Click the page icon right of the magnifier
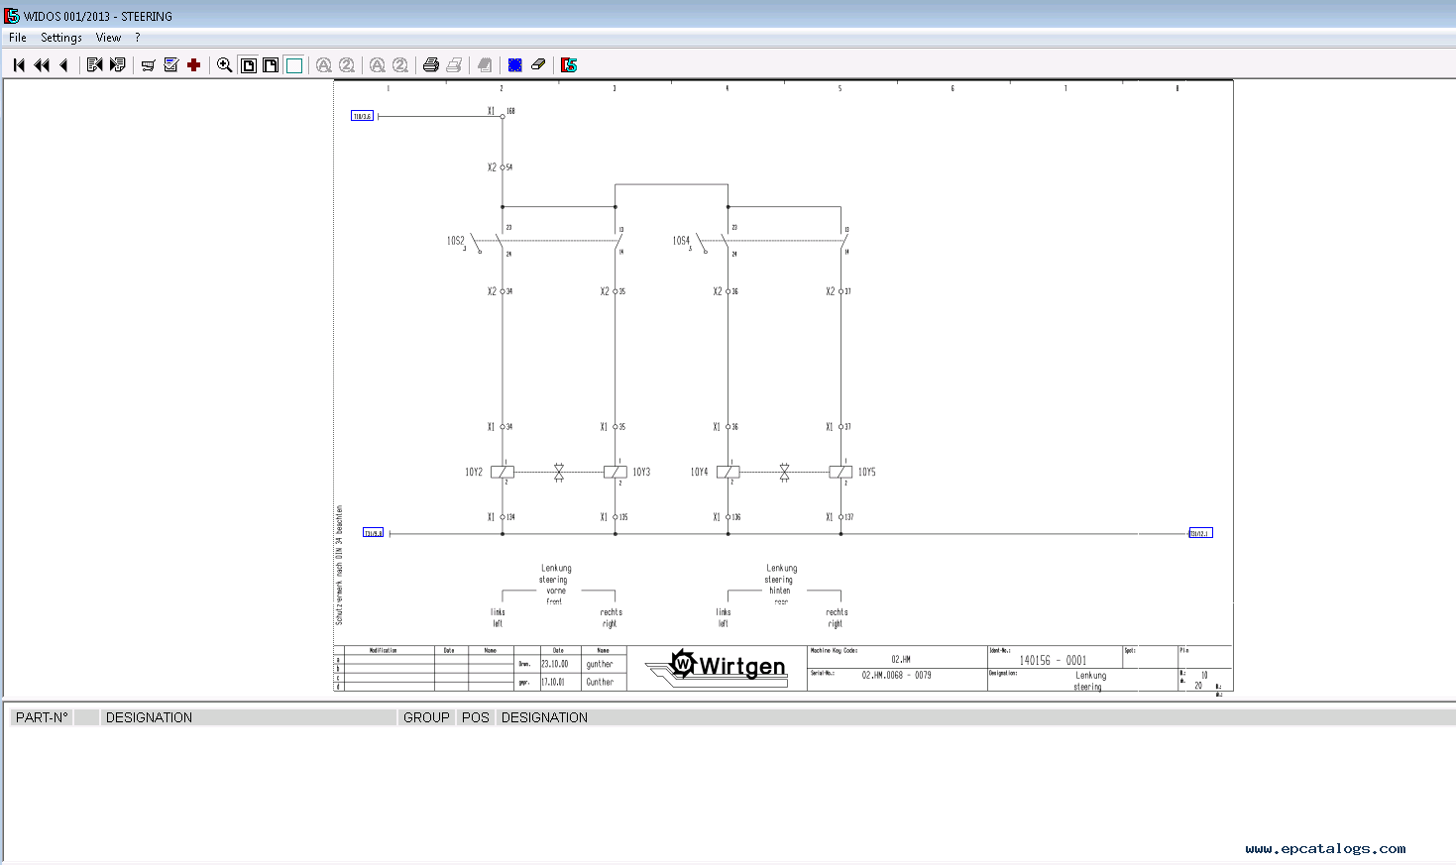This screenshot has width=1456, height=865. click(x=248, y=65)
